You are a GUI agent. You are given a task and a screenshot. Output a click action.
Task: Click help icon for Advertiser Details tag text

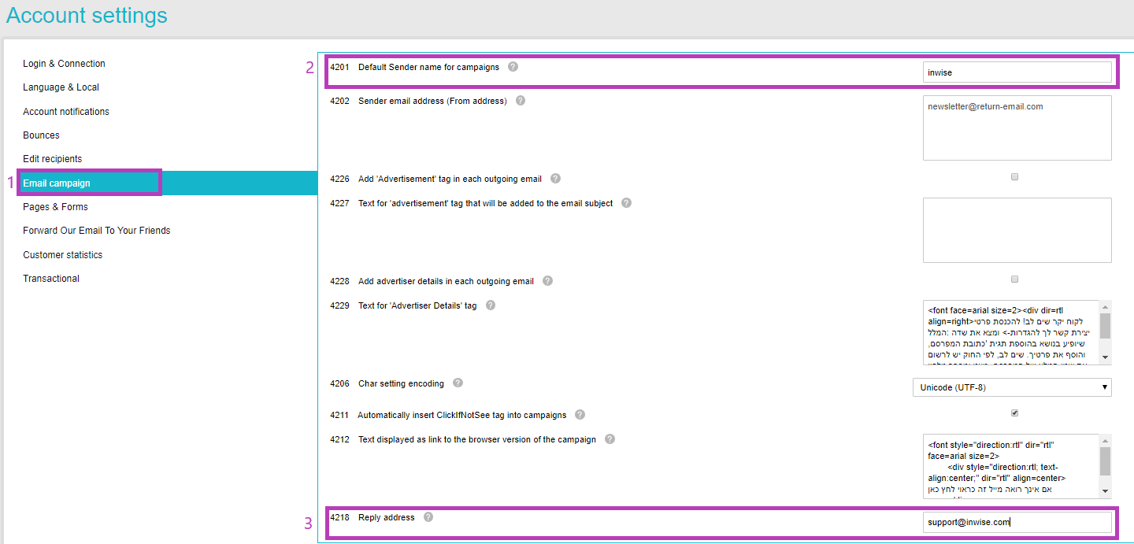coord(490,305)
